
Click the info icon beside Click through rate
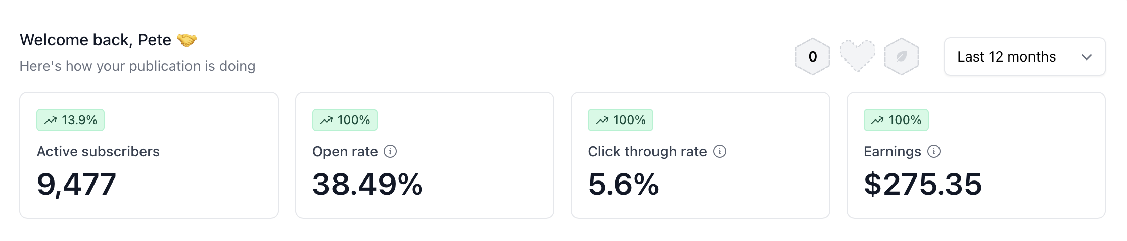pos(720,151)
